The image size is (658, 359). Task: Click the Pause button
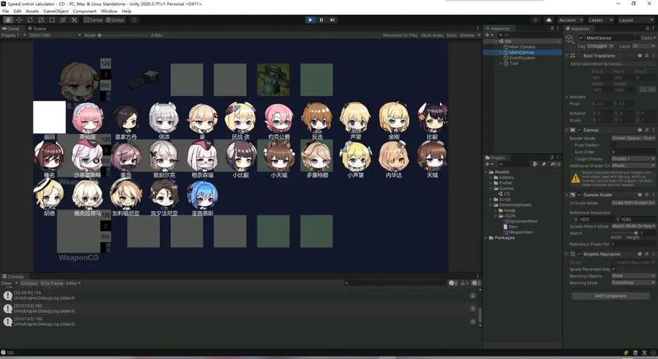point(321,19)
